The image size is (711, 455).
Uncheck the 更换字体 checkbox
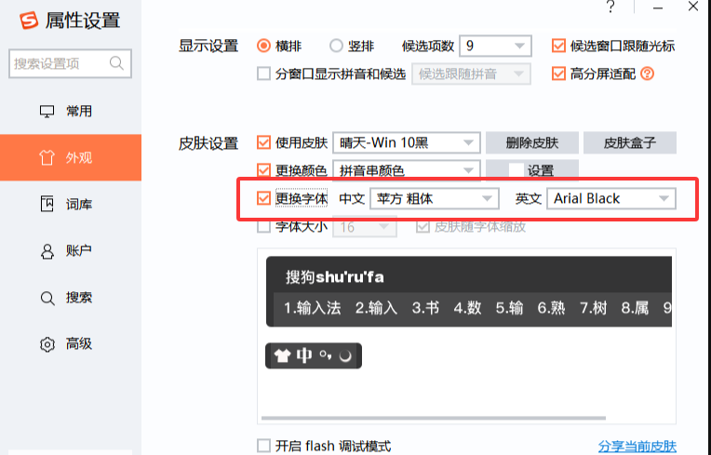(x=263, y=198)
